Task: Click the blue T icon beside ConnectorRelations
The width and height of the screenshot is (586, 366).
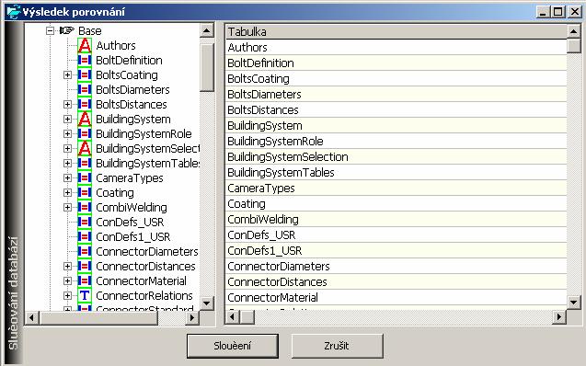Action: pyautogui.click(x=85, y=296)
